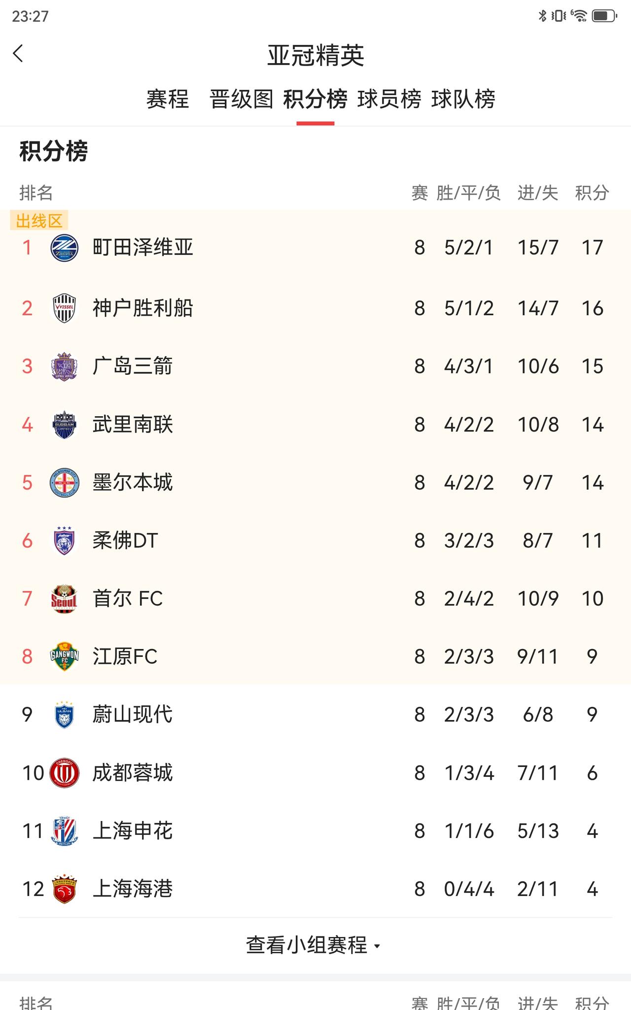Select the 球员榜 tab
The image size is (631, 1010).
389,99
